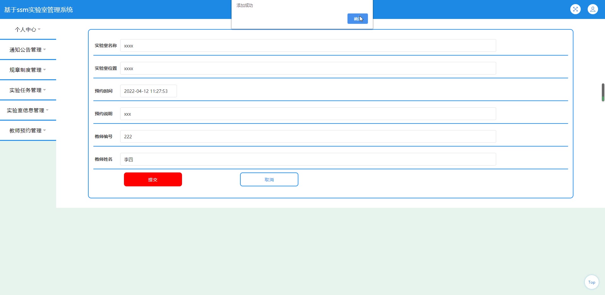Click the 基于ssm实验室管理系统 header title
This screenshot has width=605, height=295.
tap(38, 10)
